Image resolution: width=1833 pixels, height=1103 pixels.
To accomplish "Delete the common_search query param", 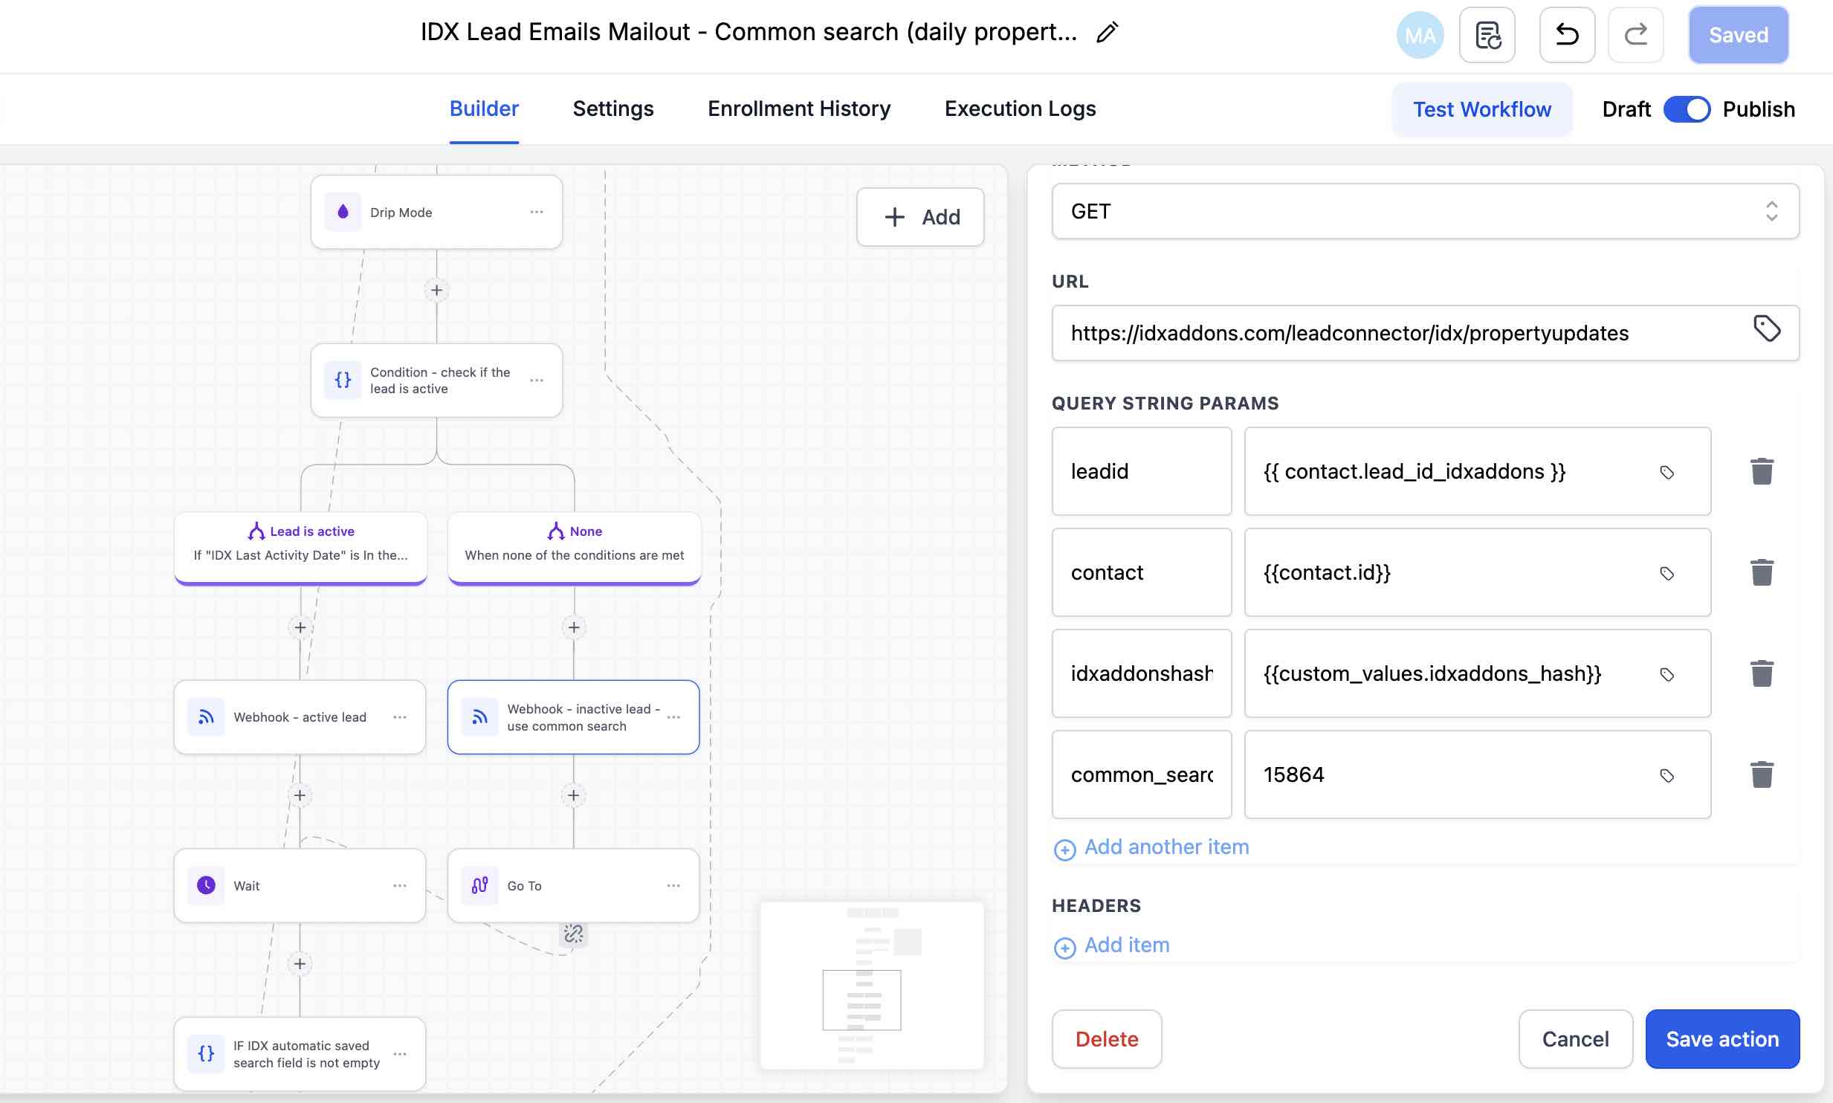I will point(1762,774).
